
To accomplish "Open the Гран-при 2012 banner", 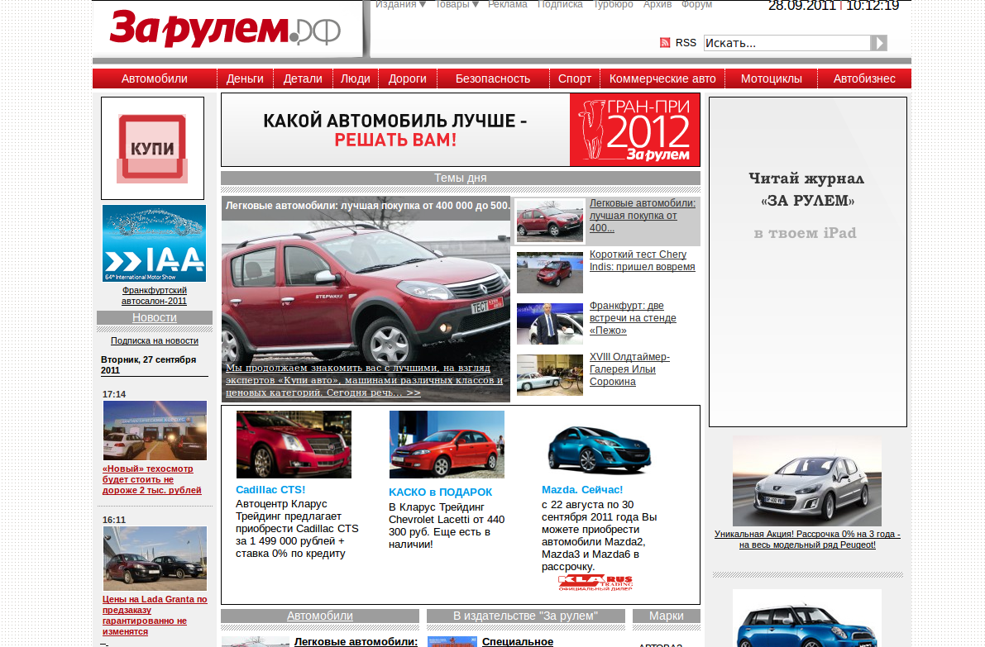I will pos(461,130).
